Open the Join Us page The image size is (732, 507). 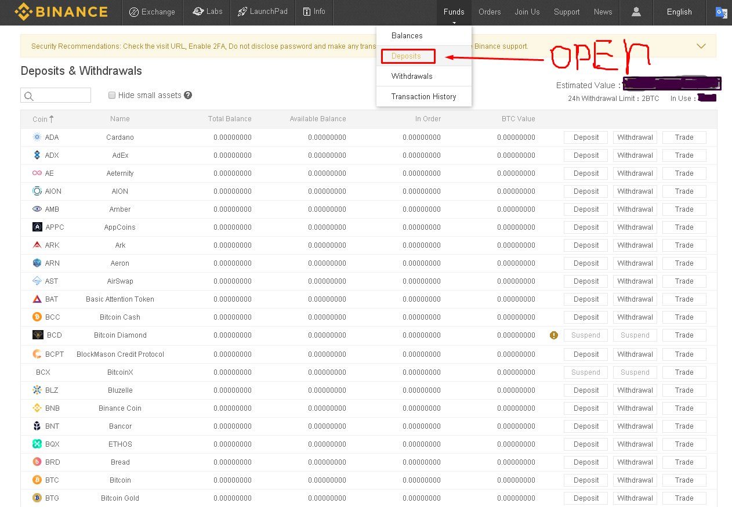click(x=527, y=12)
